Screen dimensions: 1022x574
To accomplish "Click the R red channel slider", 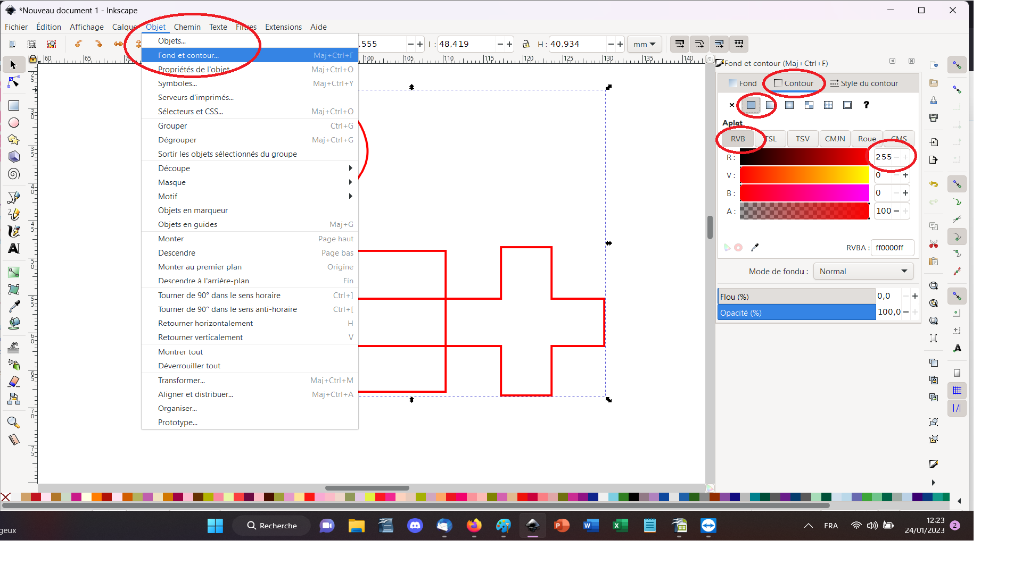I will click(804, 157).
